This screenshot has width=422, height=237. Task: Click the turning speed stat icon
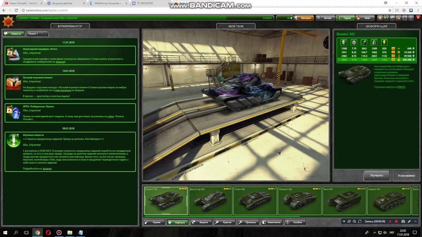click(364, 42)
